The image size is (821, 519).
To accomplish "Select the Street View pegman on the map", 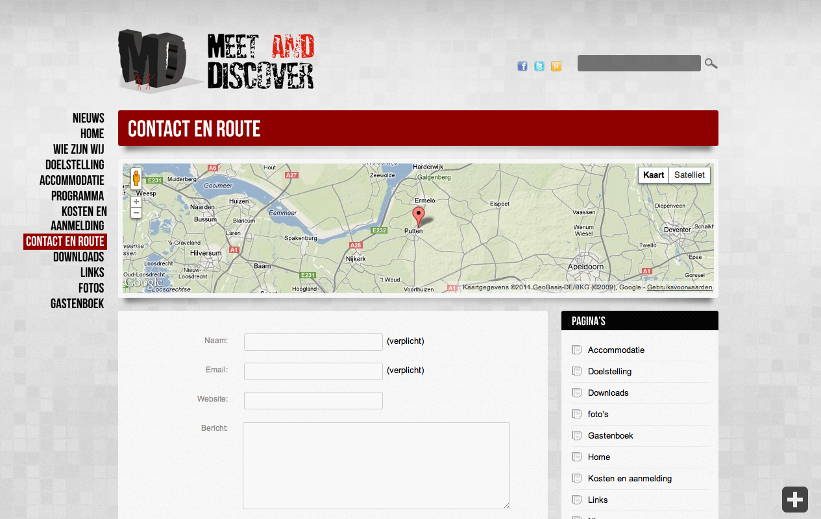I will point(136,178).
